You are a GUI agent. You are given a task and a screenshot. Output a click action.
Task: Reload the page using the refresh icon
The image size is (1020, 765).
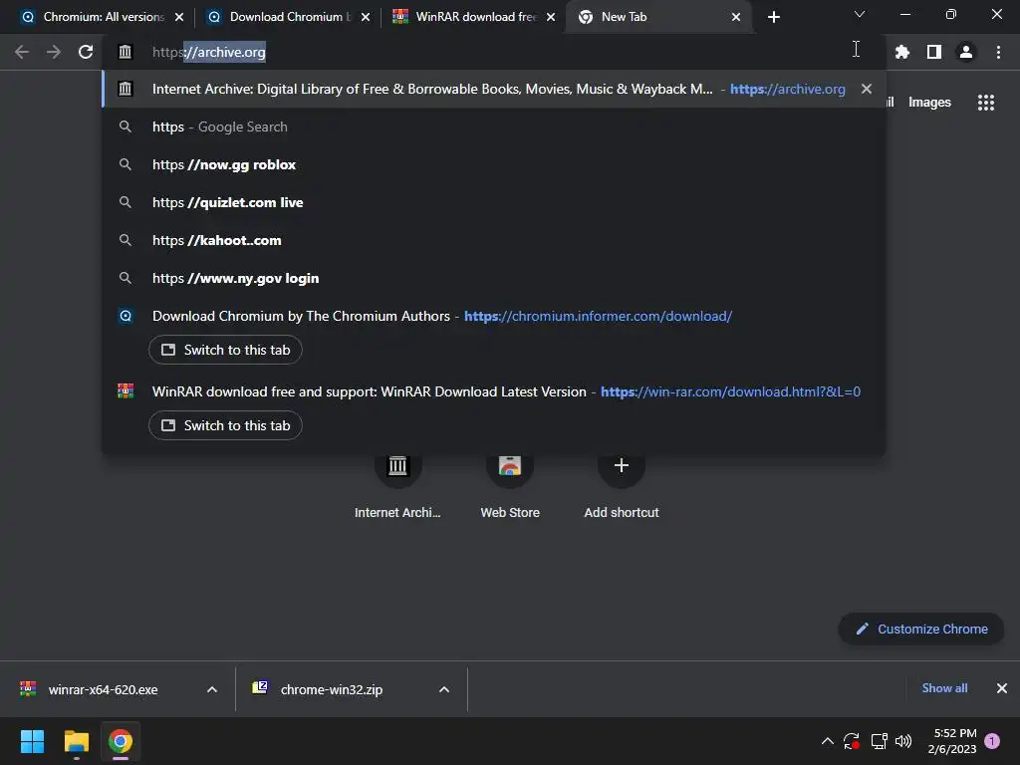pos(86,52)
